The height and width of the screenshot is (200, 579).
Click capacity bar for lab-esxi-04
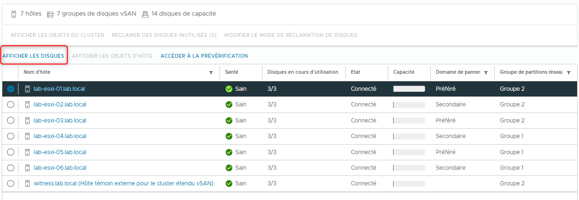coord(409,136)
